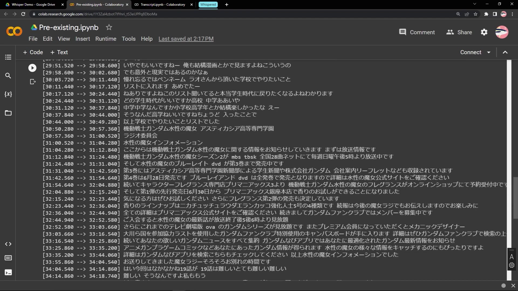Screen dimensions: 518x291
Task: Go forward in browser history
Action: tap(15, 14)
